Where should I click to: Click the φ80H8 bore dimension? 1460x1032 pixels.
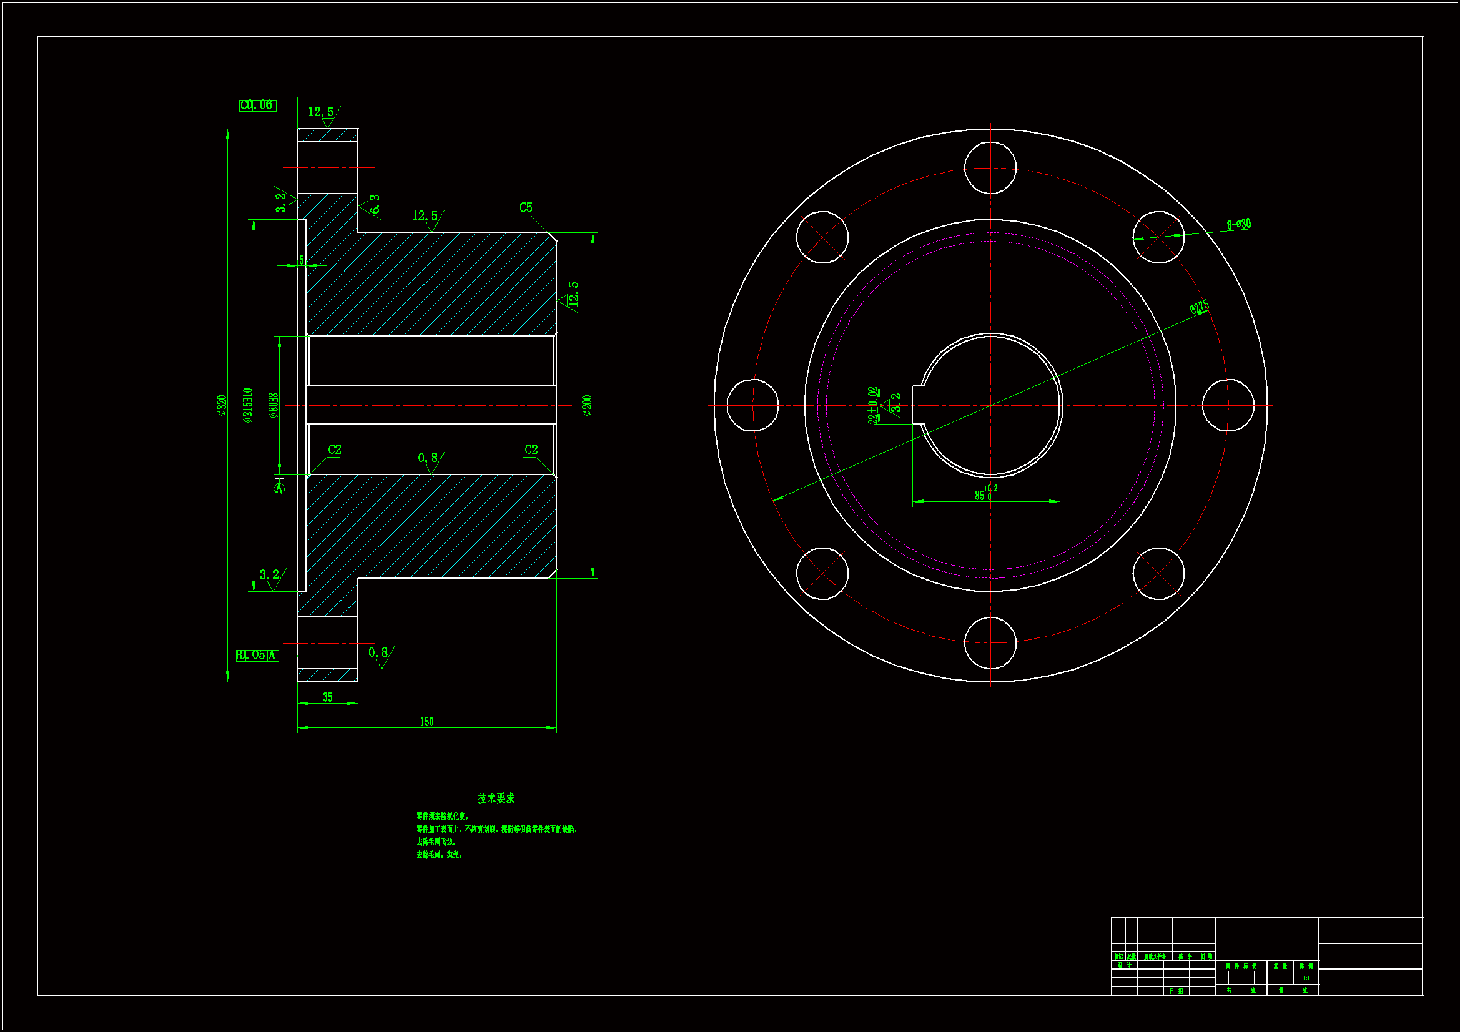click(274, 405)
